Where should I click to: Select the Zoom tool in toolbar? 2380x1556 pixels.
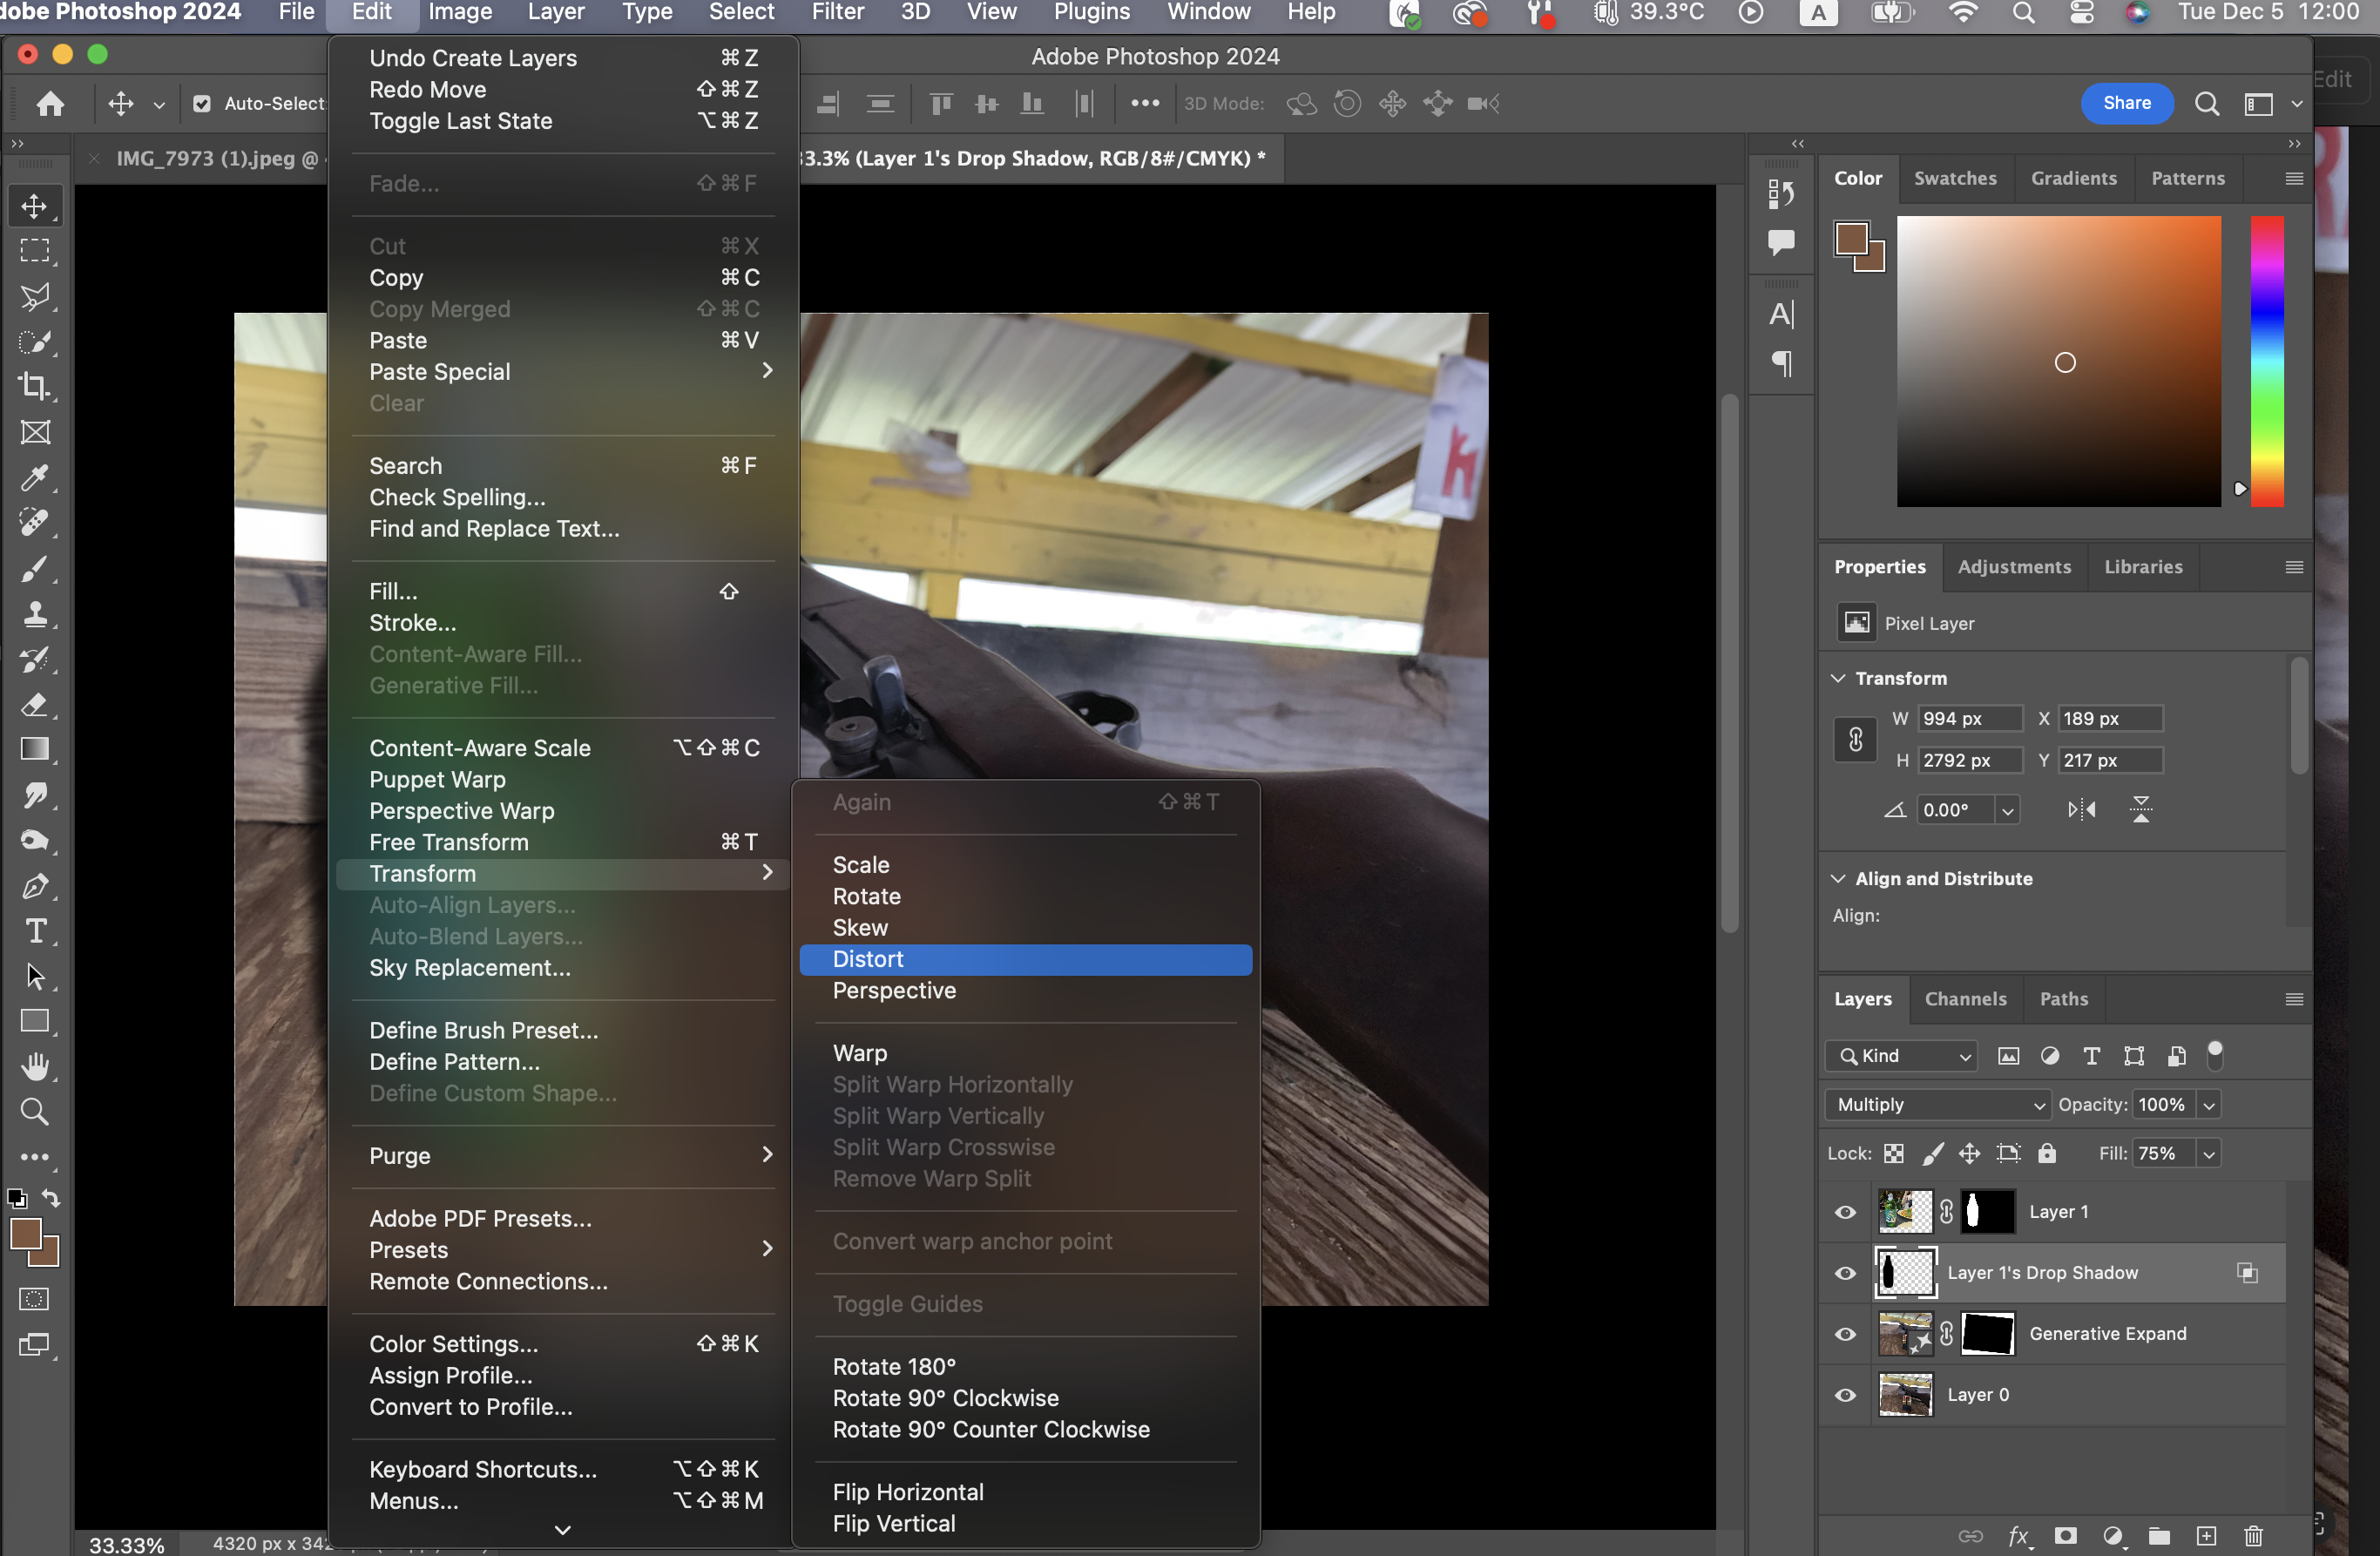35,1111
